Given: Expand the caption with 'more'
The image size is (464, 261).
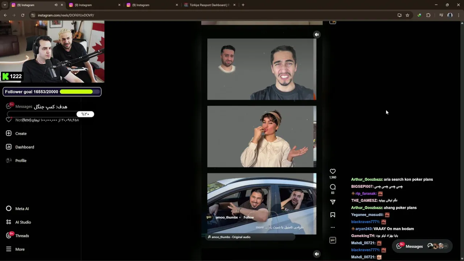Looking at the screenshot, I should coord(260,227).
